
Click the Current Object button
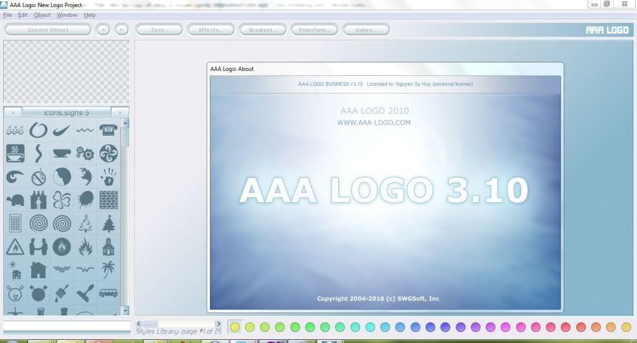48,30
